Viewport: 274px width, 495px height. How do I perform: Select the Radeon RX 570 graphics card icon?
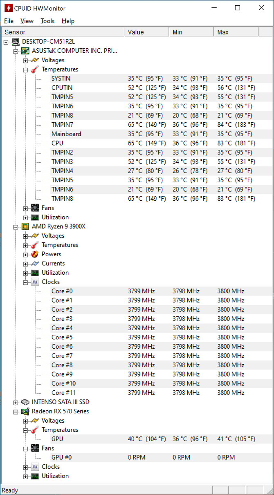tap(25, 412)
